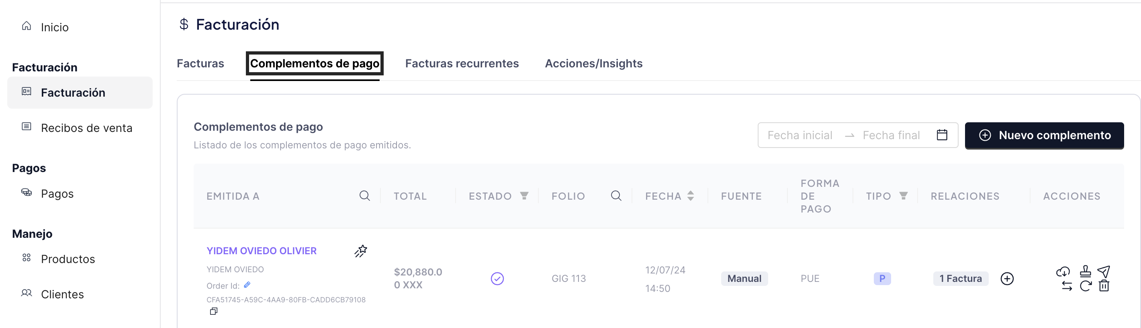Viewport: 1141px width, 328px height.
Task: Click the stamp icon in the row
Action: point(1085,271)
